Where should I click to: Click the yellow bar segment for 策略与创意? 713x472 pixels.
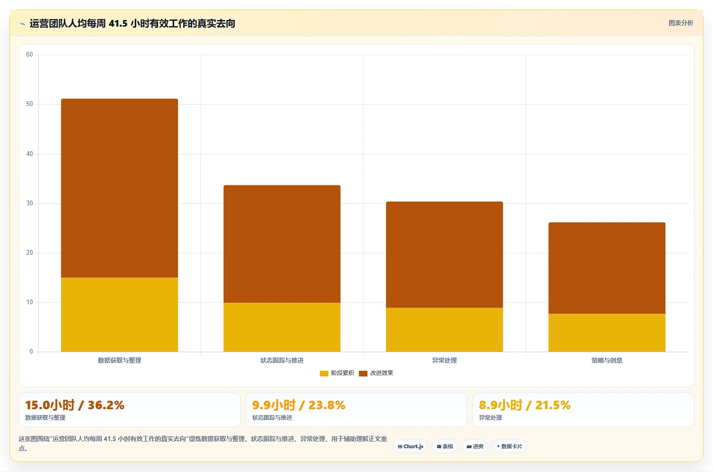coord(607,333)
